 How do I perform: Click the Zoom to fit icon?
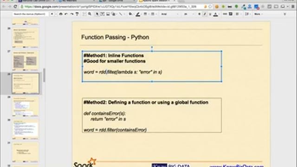(x=84, y=14)
